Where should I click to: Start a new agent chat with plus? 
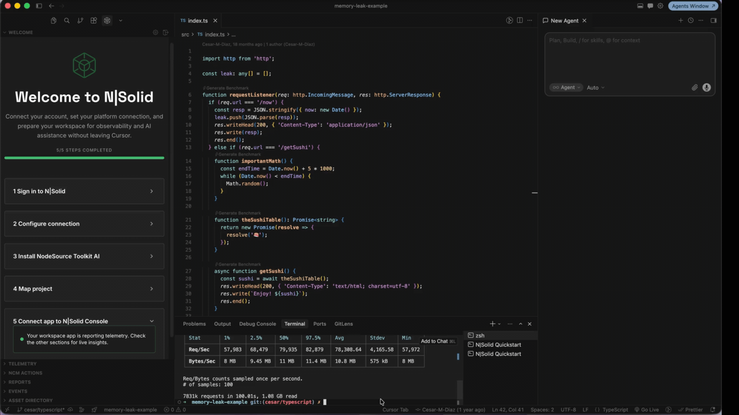point(680,20)
